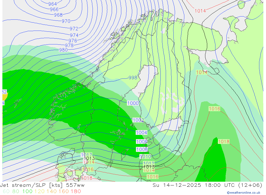Screen dimensions: 266x195
Task: Select the 140 knots legend value
Action: pyautogui.click(x=52, y=191)
